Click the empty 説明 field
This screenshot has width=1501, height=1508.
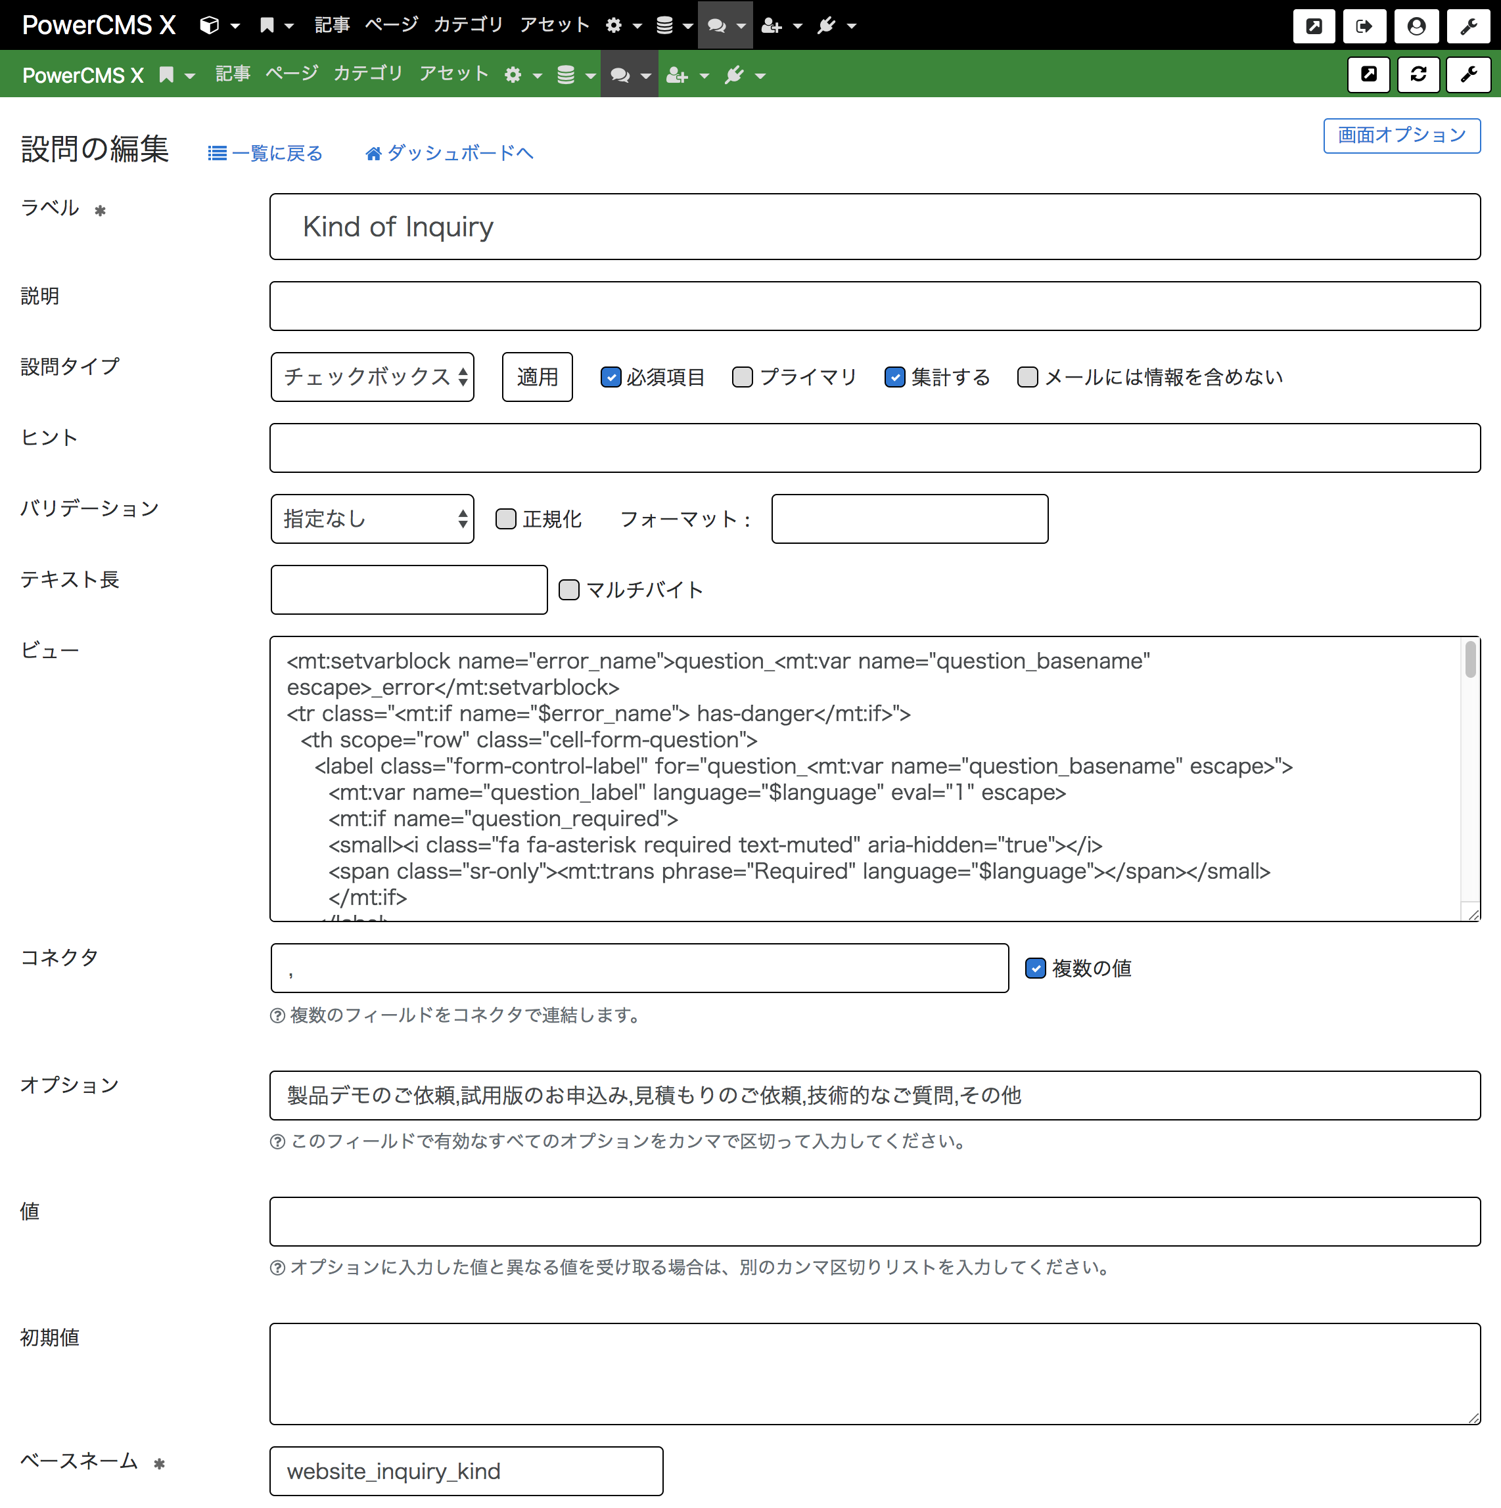(875, 306)
